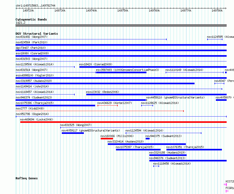Screen dimensions: 234x194
Task: Click nsv4459110 (gnomADStructuralVariants) label
Action: coord(175,97)
